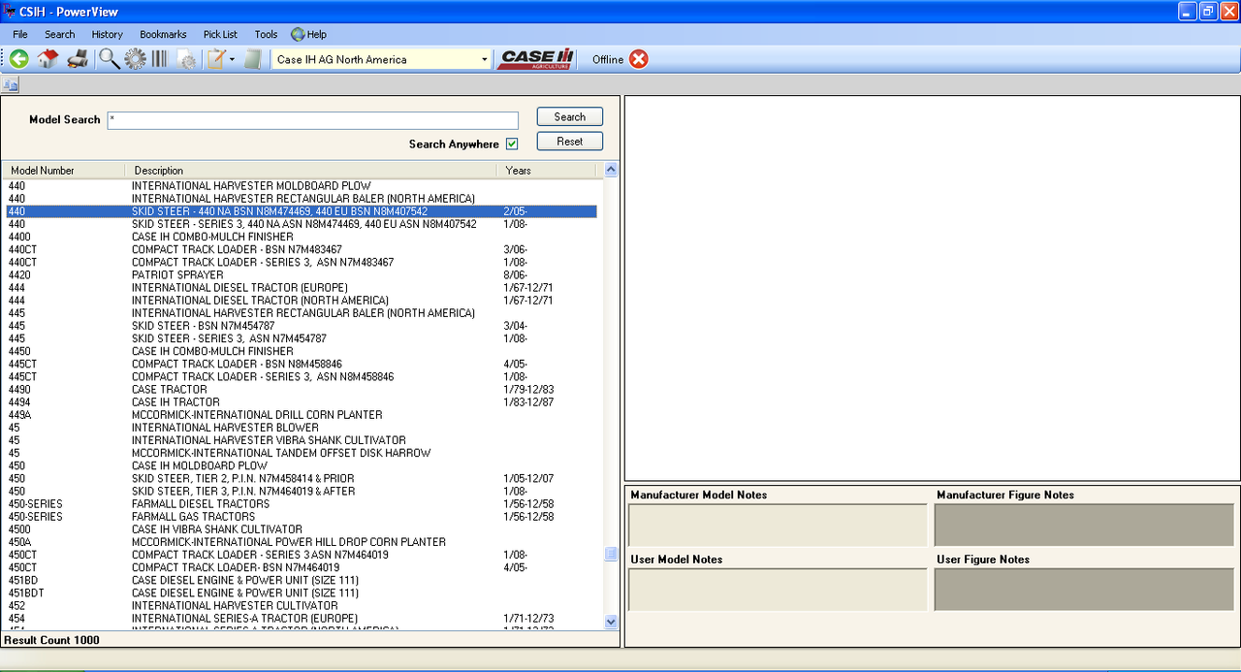The height and width of the screenshot is (672, 1241).
Task: Select SKID STEER - SERIES 3, 440 NA row
Action: [x=300, y=224]
